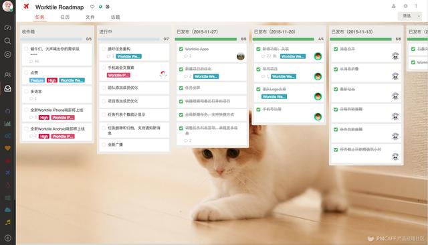Open the 全新Worktile Android task card
Screen dimensions: 428x245
click(57, 132)
